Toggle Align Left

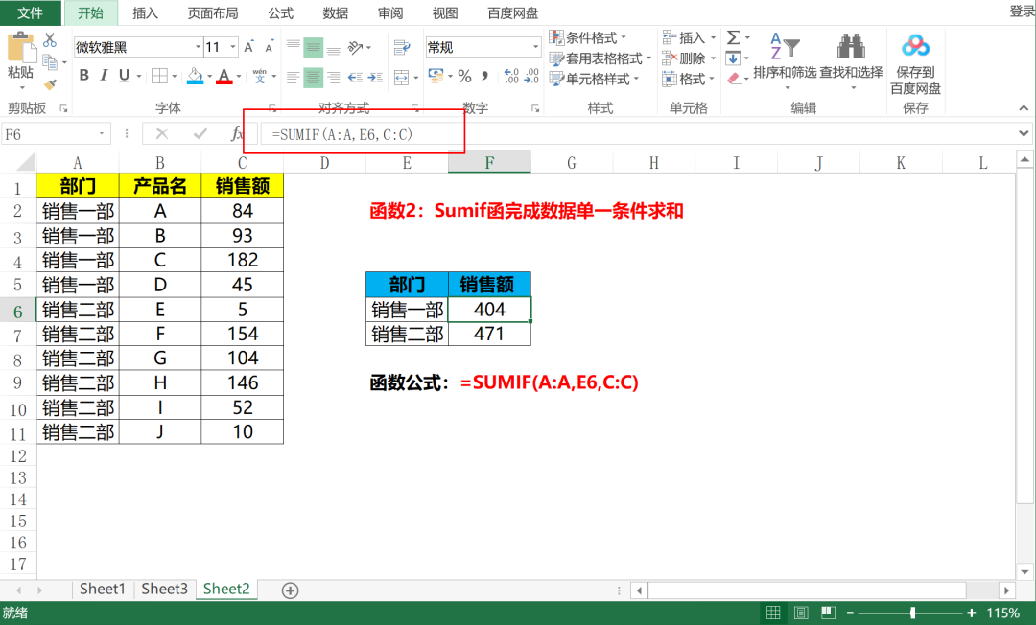click(294, 78)
